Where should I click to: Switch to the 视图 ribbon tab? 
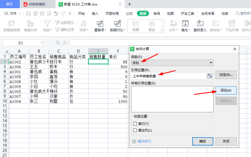point(170,13)
